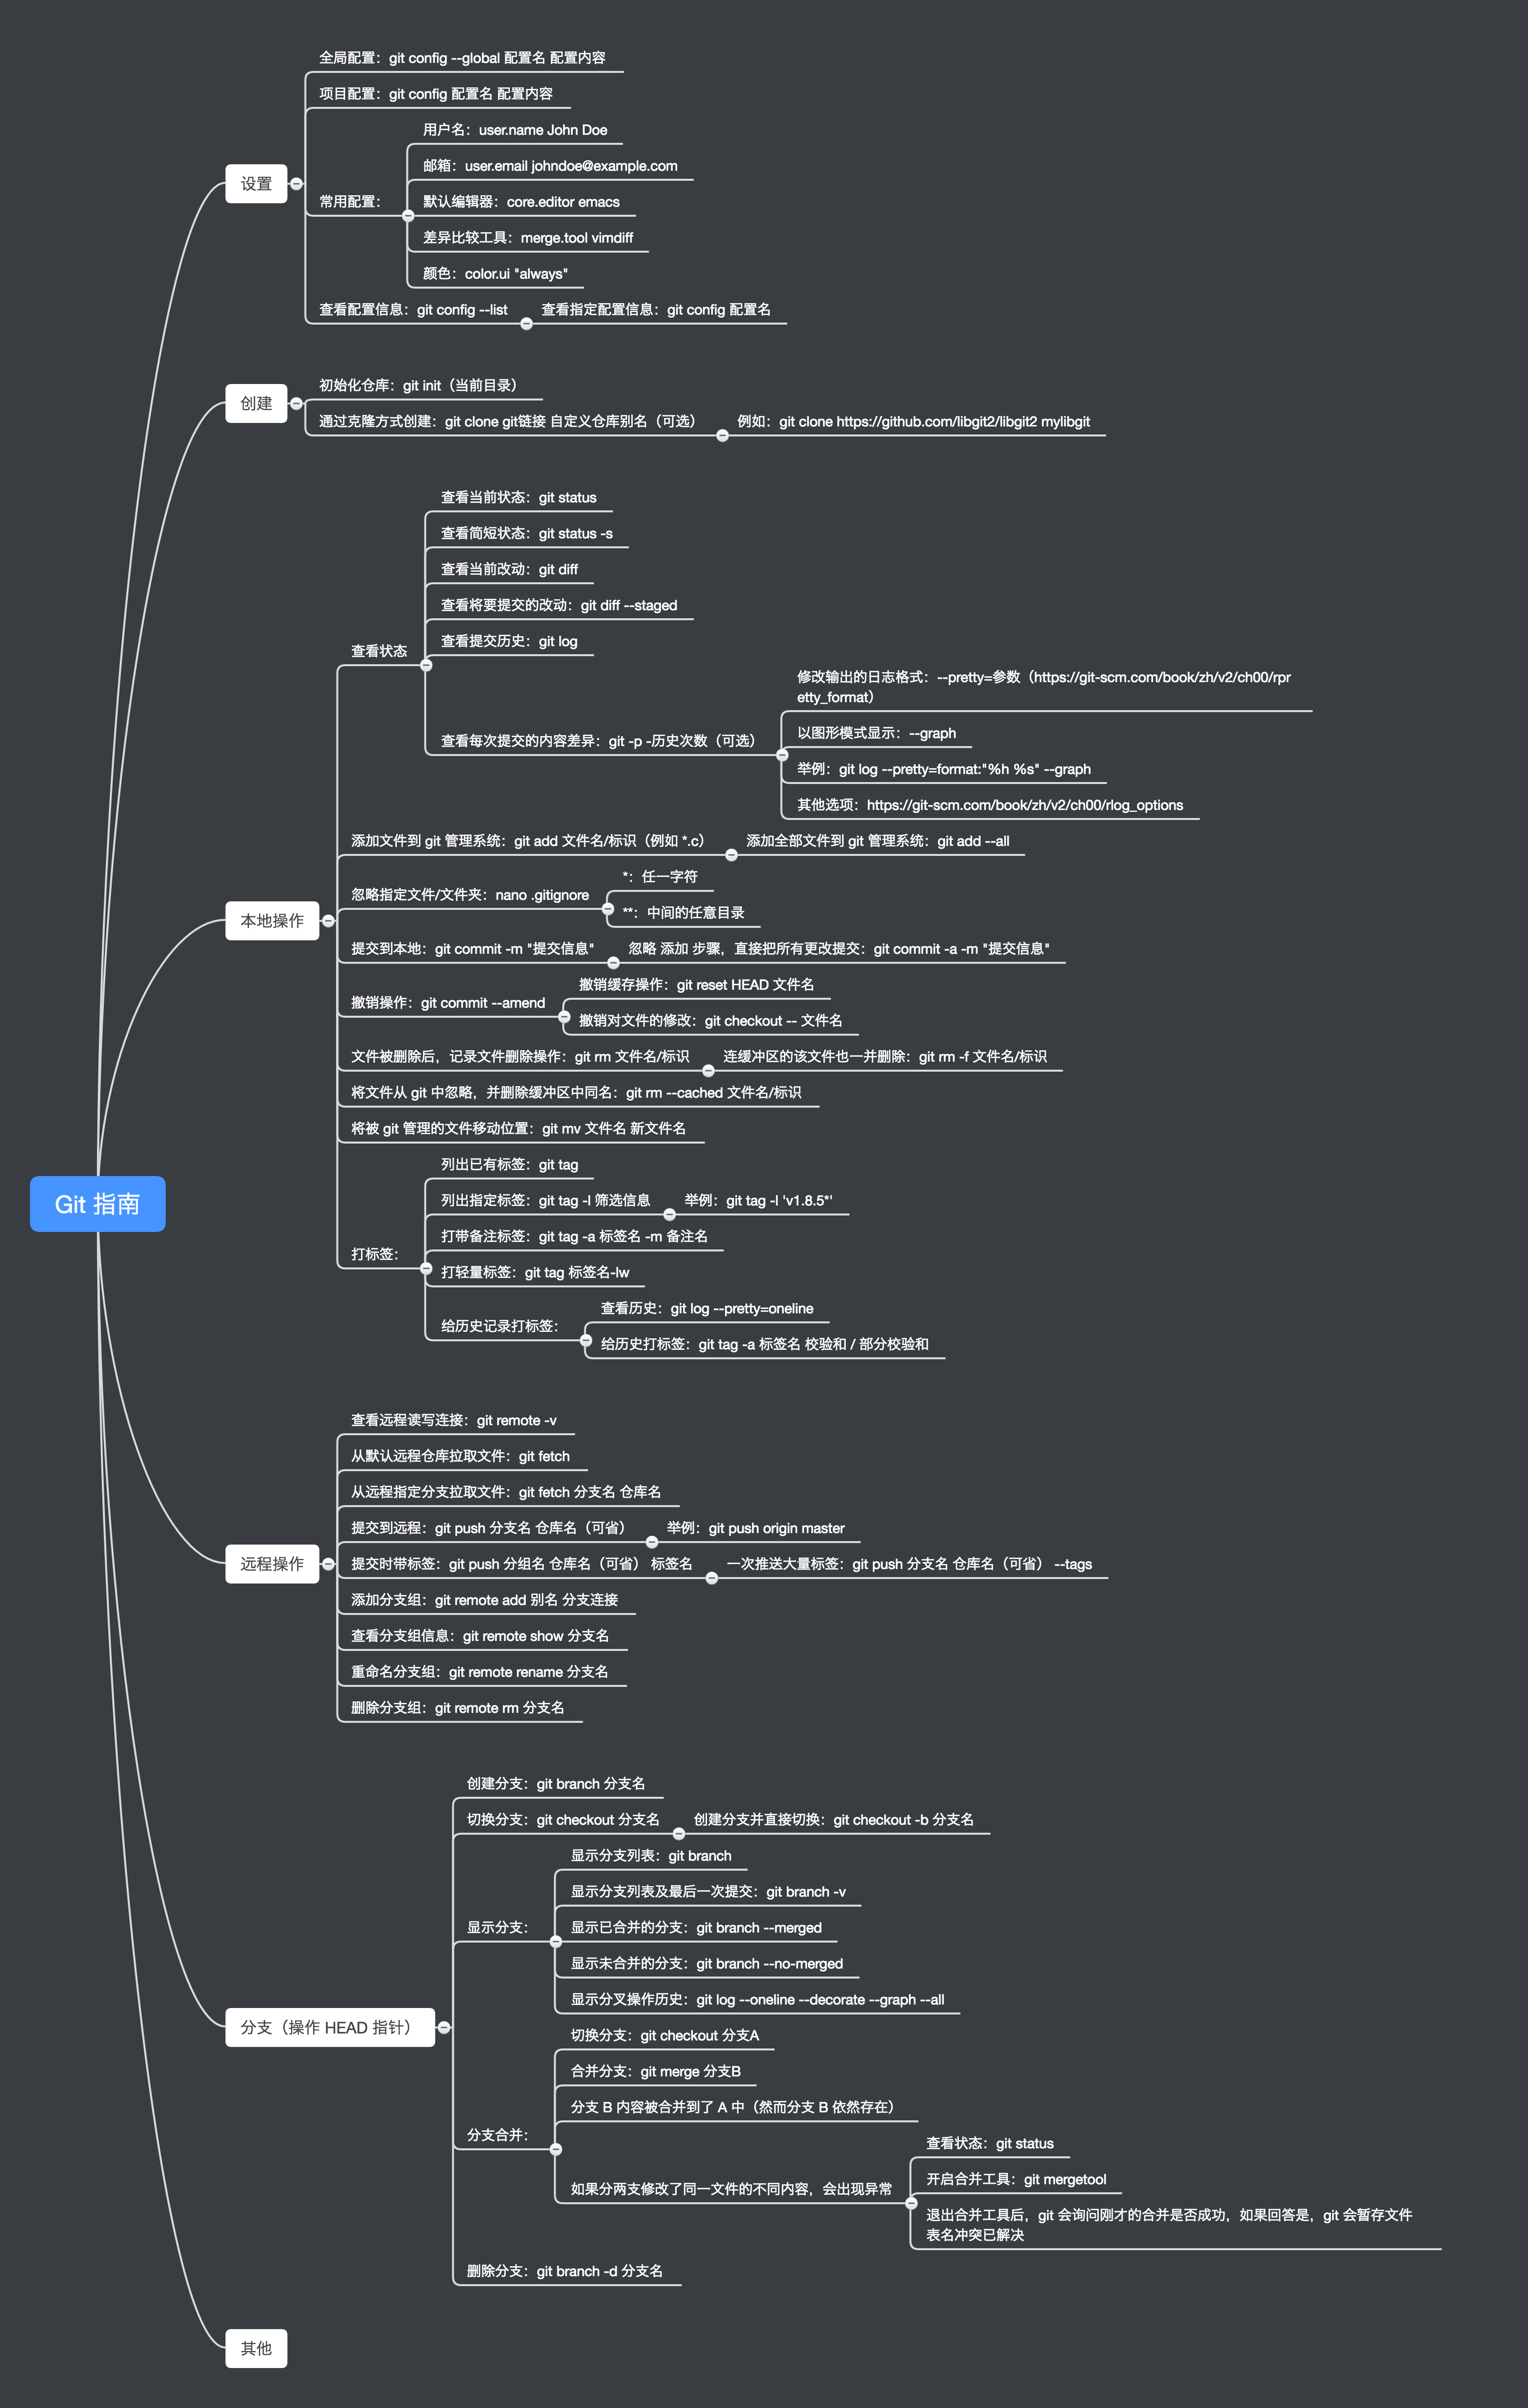Collapse the 分支合并 sub-branch
This screenshot has width=1528, height=2408.
click(x=556, y=2149)
